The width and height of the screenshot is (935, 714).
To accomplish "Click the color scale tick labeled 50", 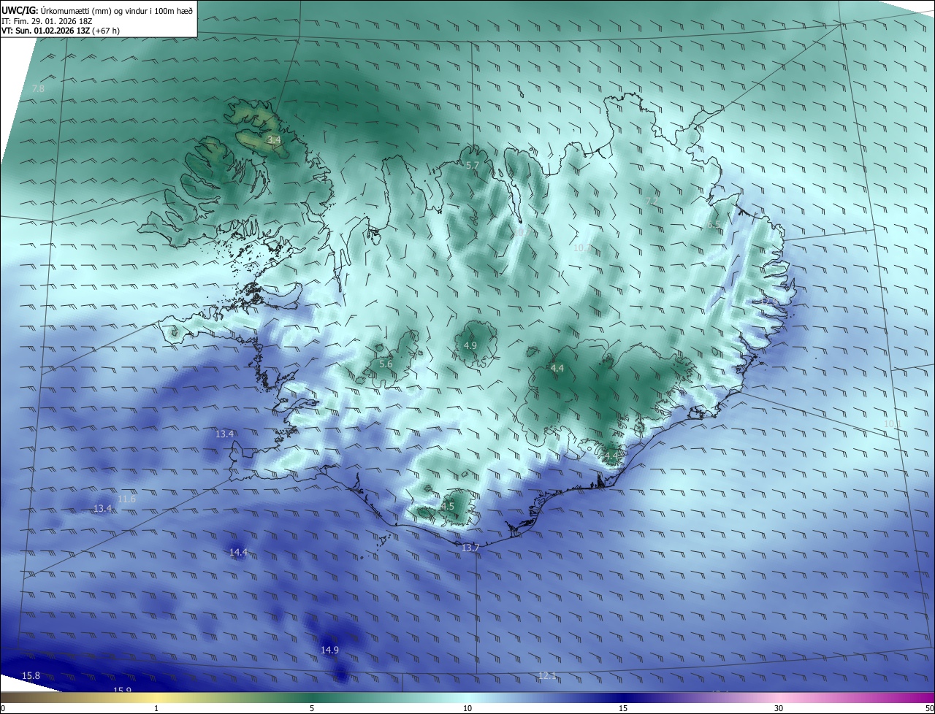I will coord(929,708).
